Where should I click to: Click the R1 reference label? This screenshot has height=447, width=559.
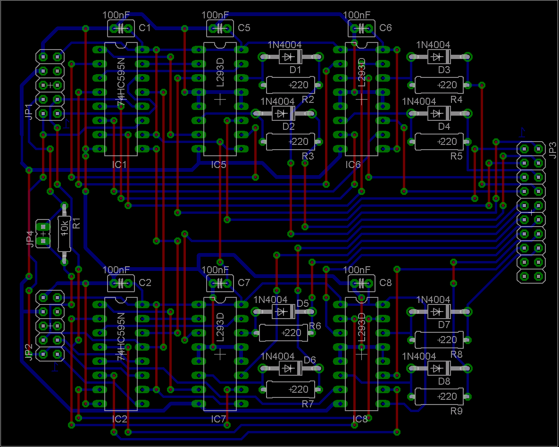pos(76,223)
